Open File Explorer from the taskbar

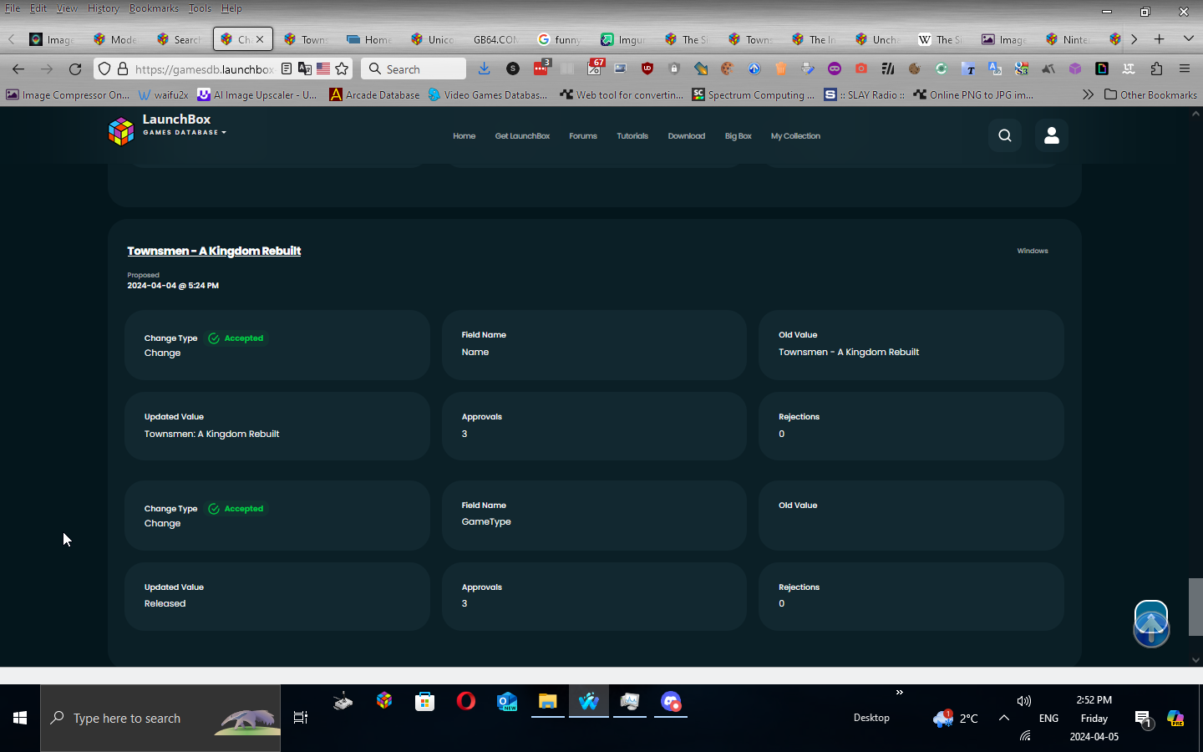(548, 702)
